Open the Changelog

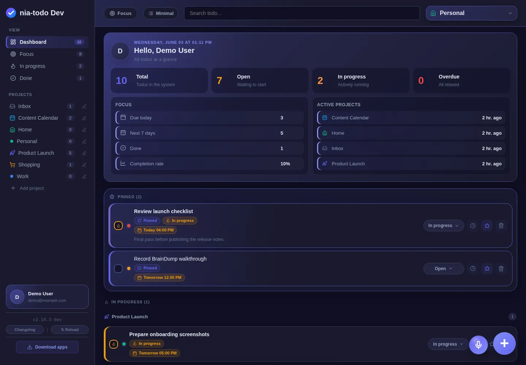click(x=25, y=330)
